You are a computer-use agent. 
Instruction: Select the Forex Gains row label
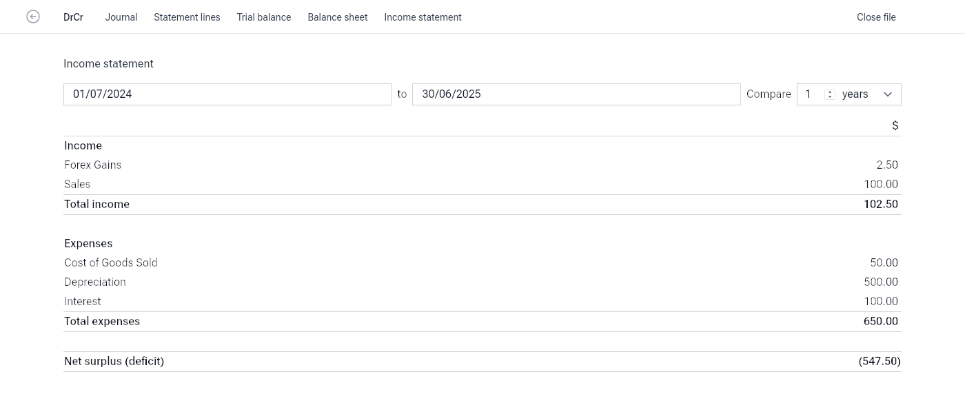point(93,165)
